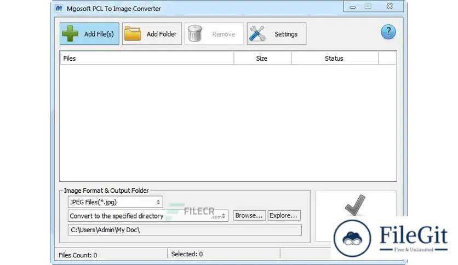Click the Add File(s) button
458x265 pixels.
point(89,34)
